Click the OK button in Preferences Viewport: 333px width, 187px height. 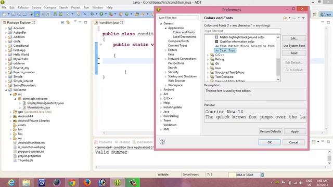(270, 142)
